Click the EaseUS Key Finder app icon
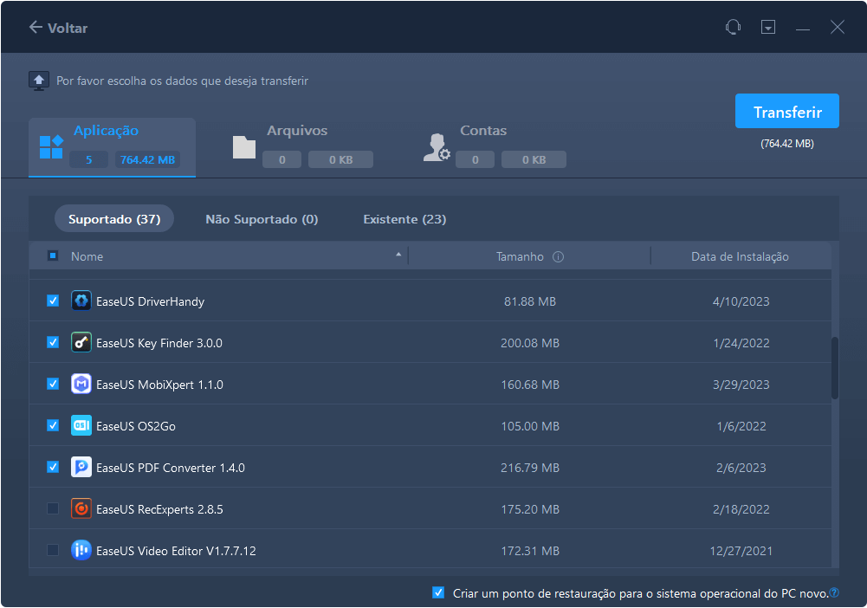 (81, 342)
